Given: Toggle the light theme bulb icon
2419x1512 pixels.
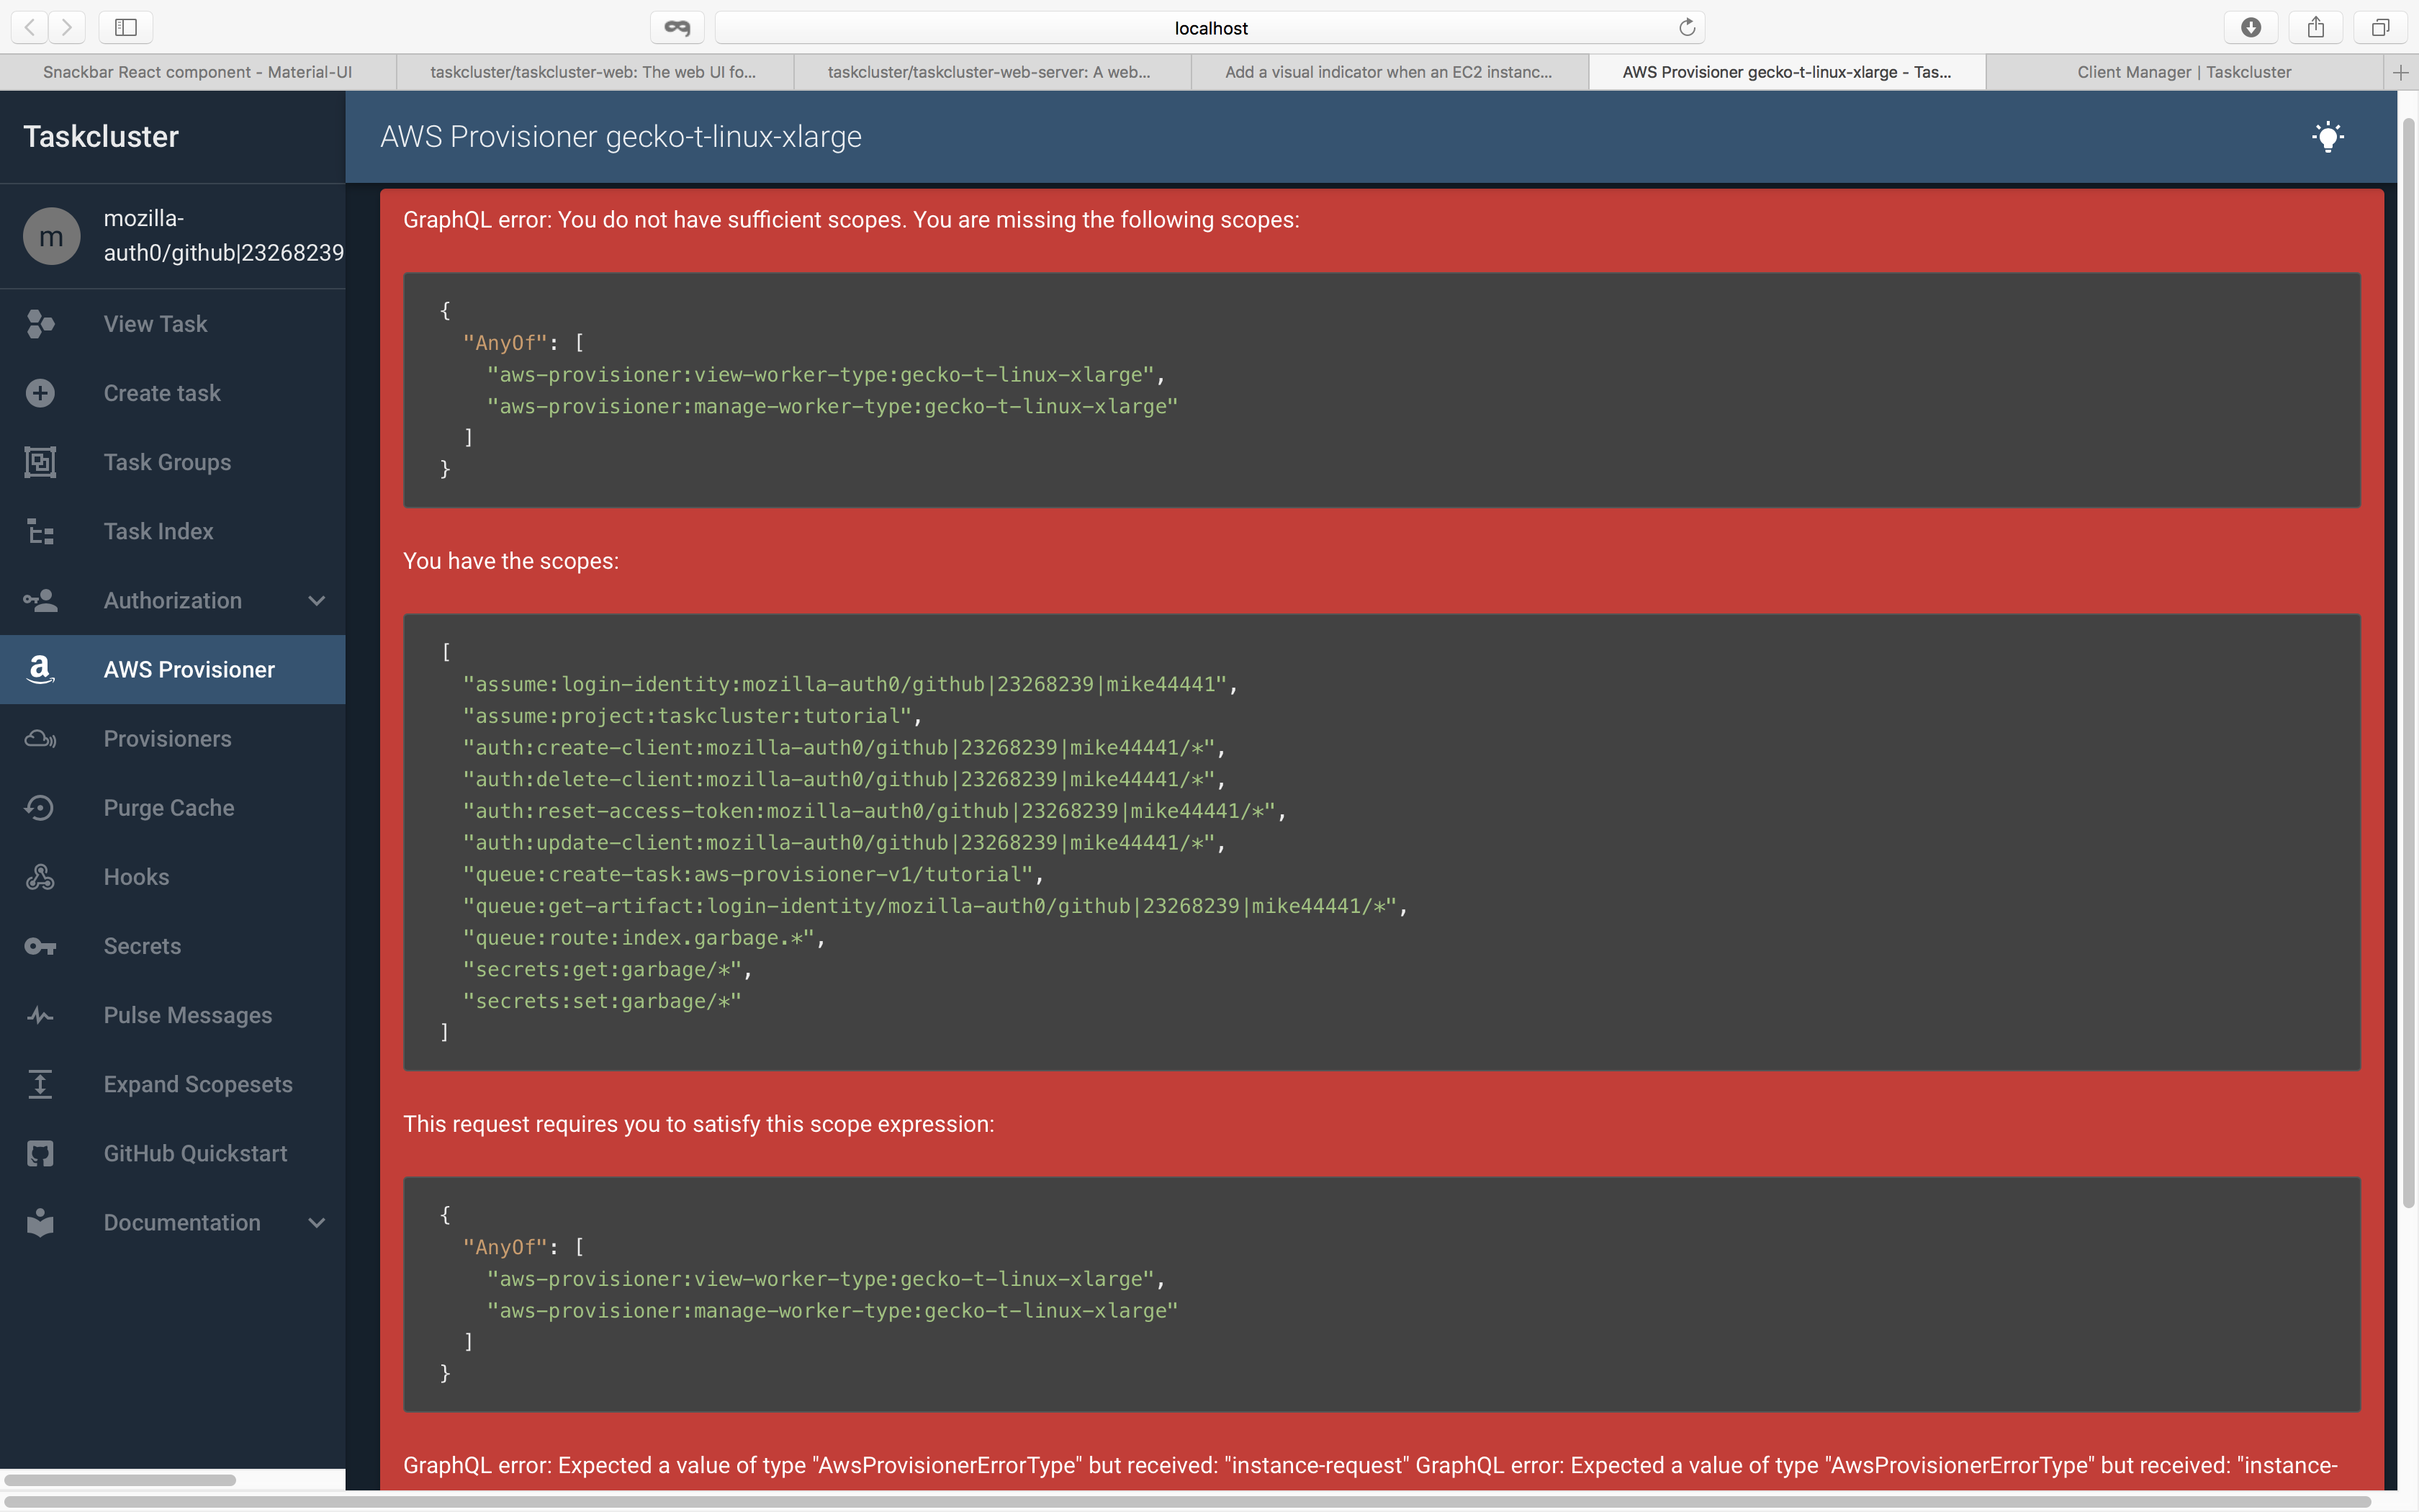Looking at the screenshot, I should (2327, 136).
